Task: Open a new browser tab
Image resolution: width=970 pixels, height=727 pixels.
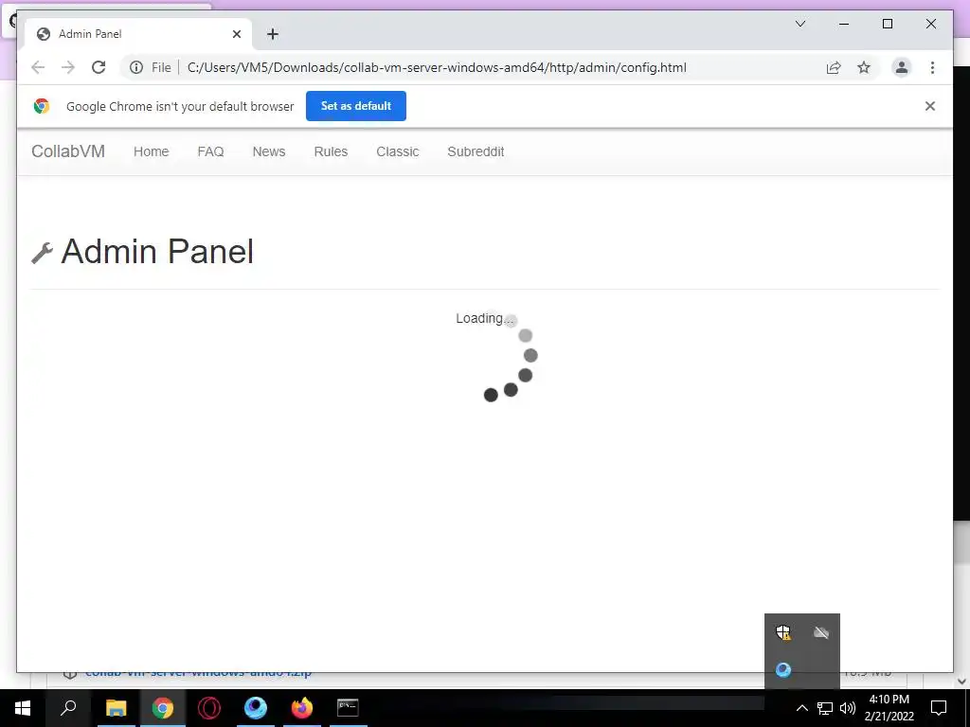Action: pyautogui.click(x=272, y=34)
